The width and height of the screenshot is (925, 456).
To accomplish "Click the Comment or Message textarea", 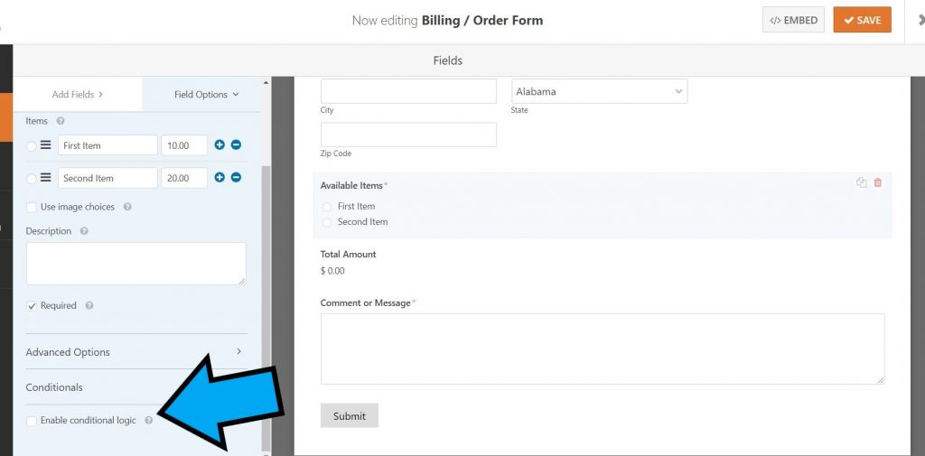I will [x=603, y=349].
